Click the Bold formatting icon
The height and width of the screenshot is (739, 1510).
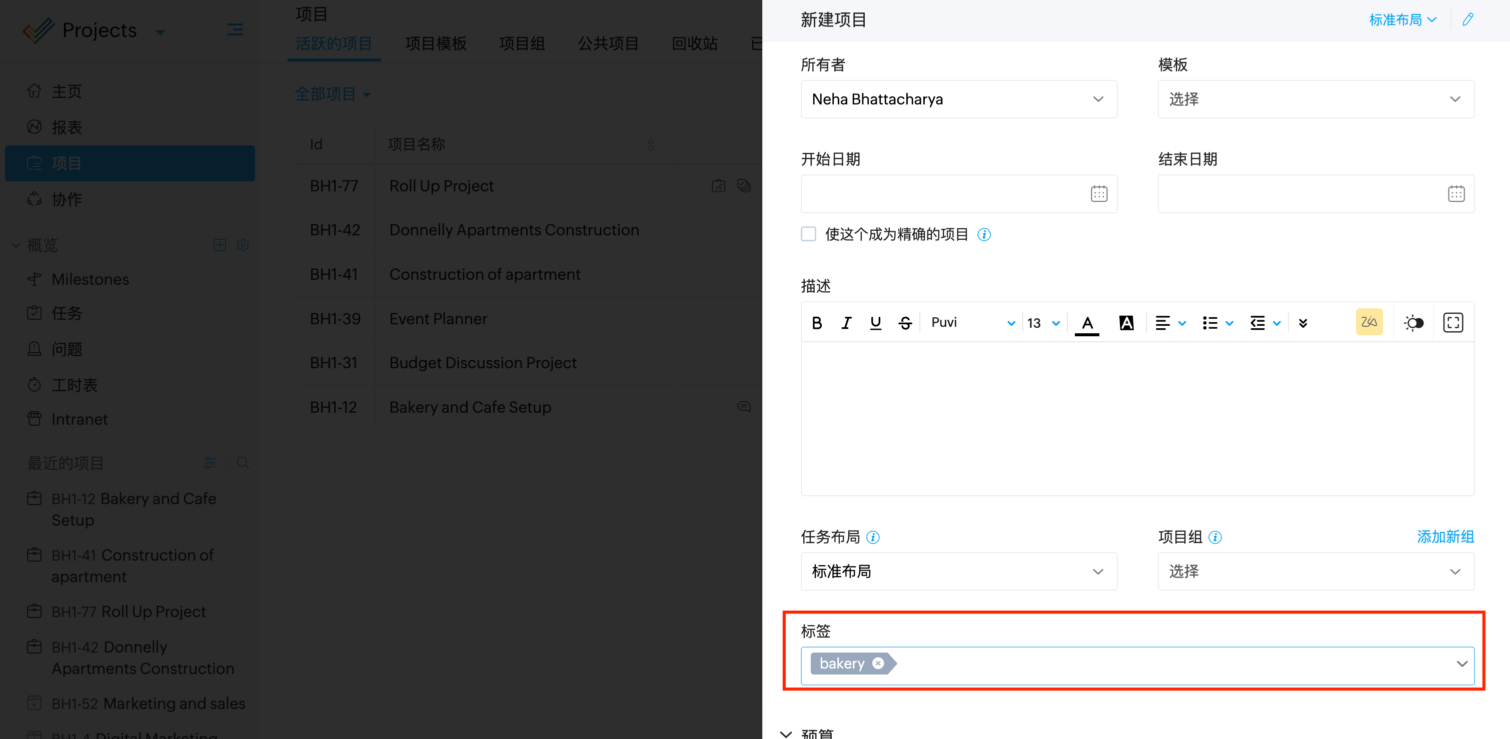pos(817,323)
